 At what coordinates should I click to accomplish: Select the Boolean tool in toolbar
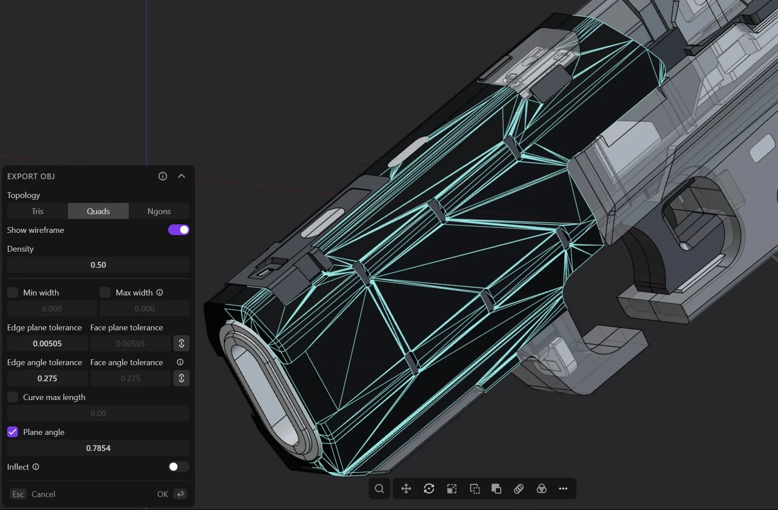point(496,489)
